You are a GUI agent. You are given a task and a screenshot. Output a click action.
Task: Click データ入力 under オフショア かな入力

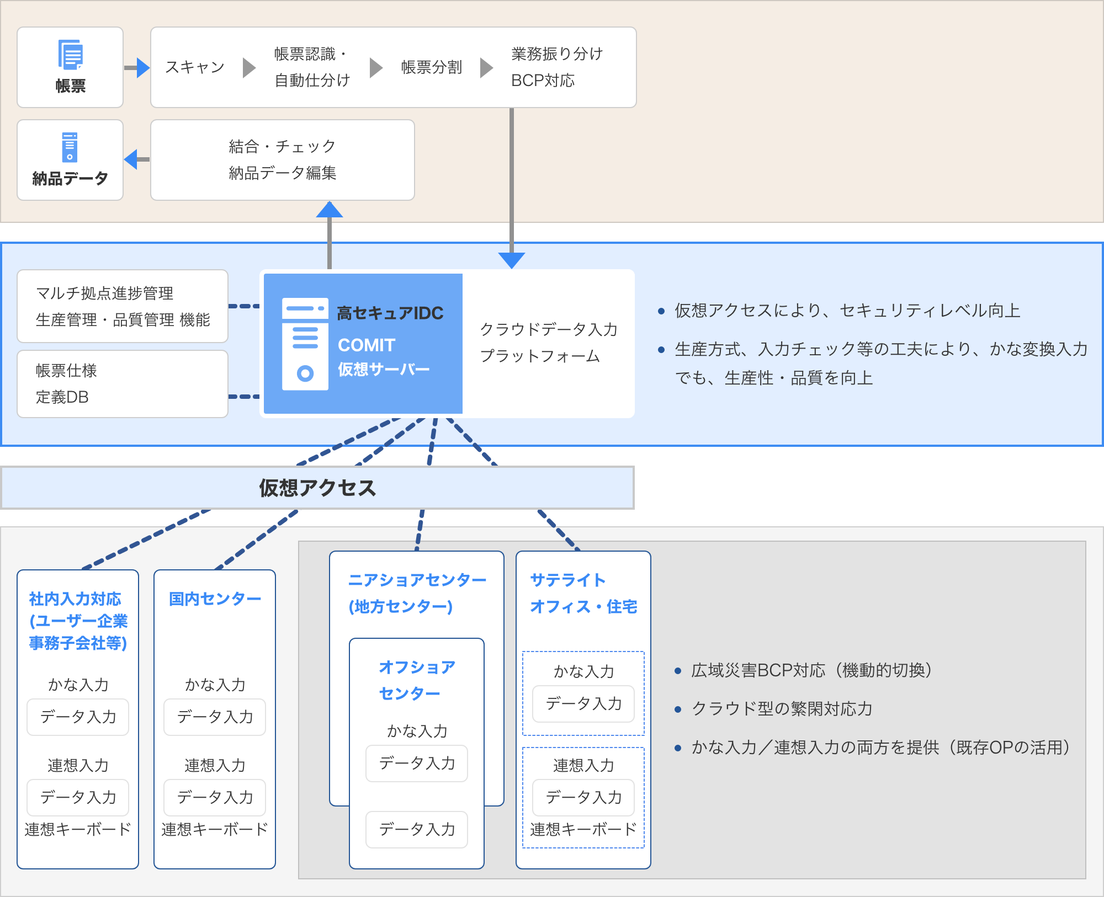tap(417, 763)
